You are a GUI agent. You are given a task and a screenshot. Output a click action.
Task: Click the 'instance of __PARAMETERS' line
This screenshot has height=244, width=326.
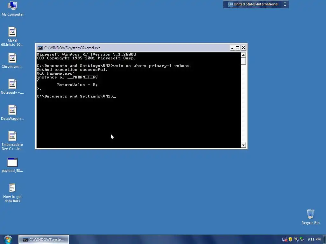coord(67,77)
